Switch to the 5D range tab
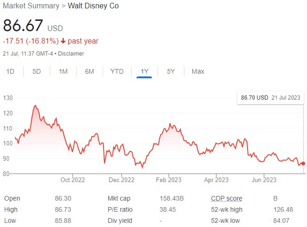Viewport: 307px width, 227px height. [x=37, y=71]
